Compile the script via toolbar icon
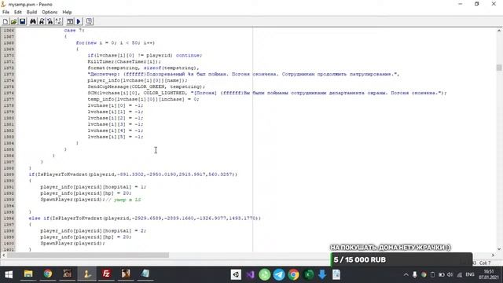This screenshot has height=283, width=503. pos(70,21)
